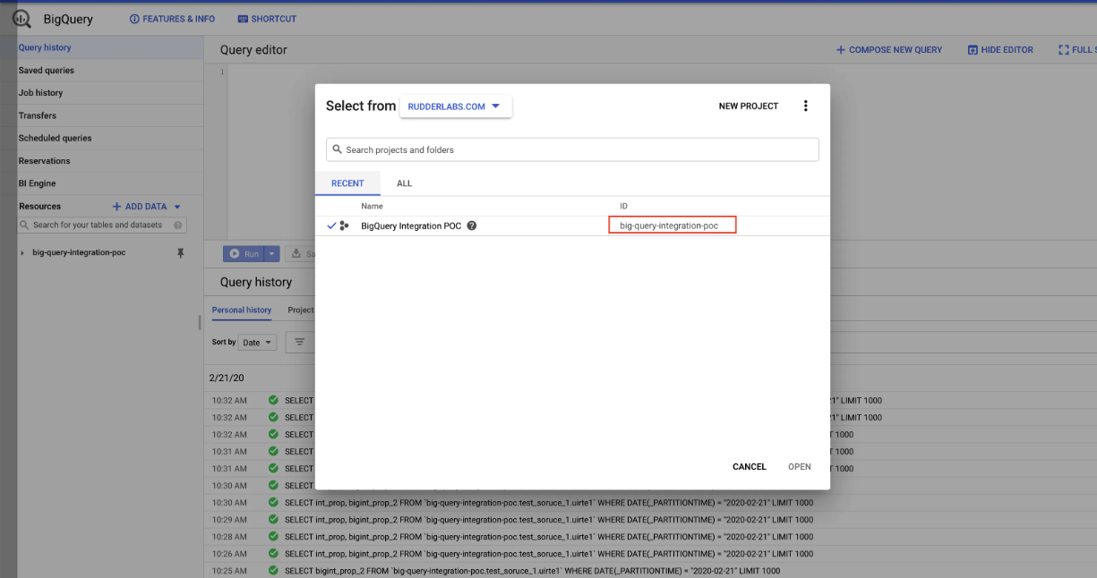Select the BigQuery Integration POC project row
1097x578 pixels.
pos(572,225)
